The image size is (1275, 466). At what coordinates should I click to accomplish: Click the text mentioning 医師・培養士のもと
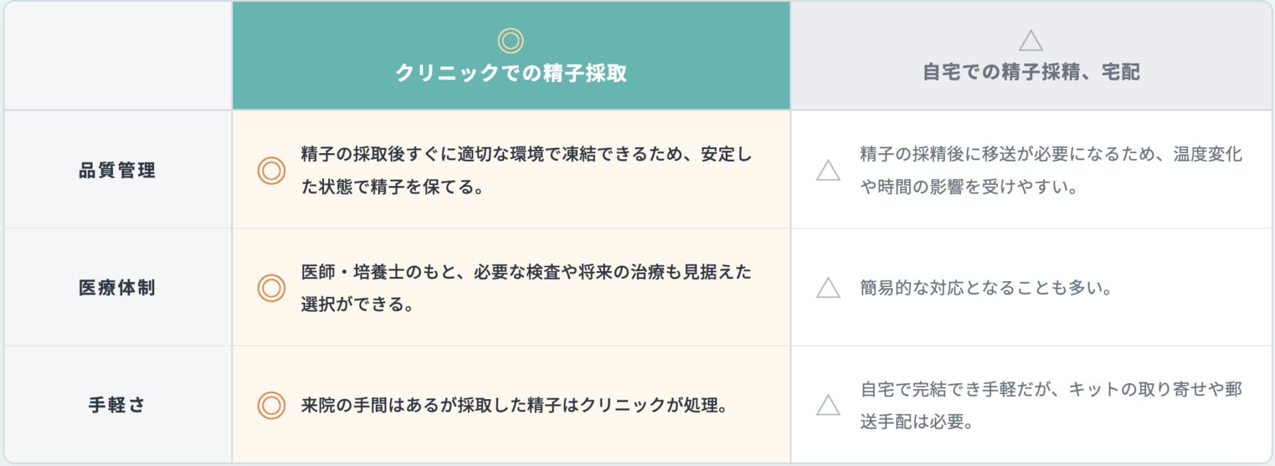pos(527,288)
